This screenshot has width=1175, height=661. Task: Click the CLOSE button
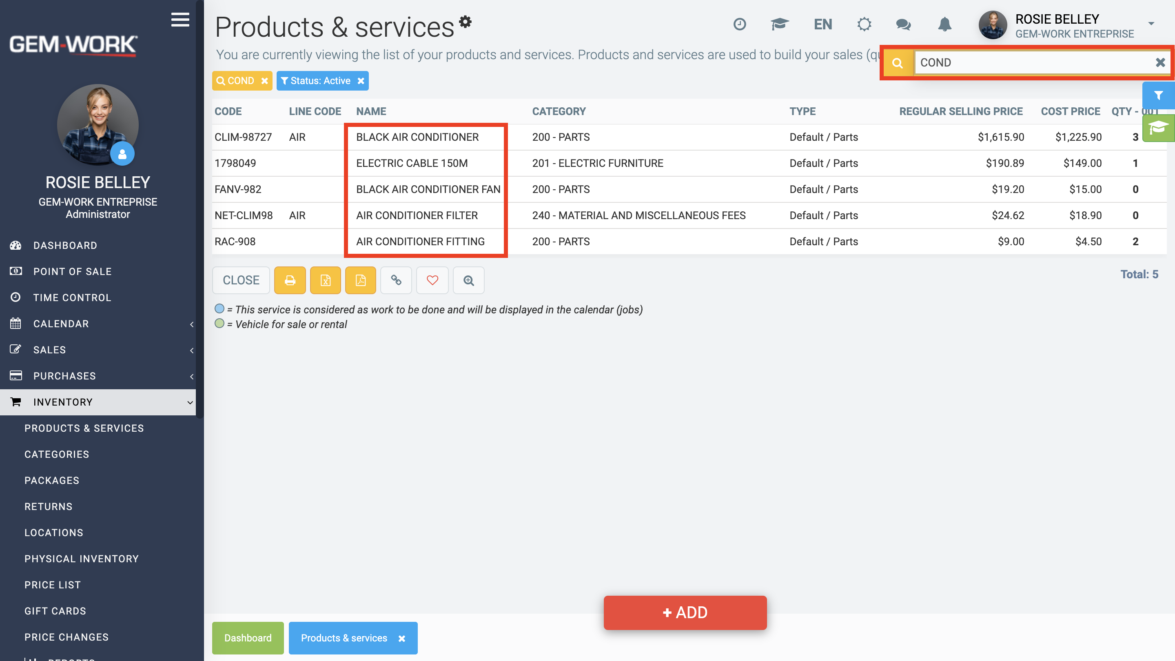tap(241, 280)
